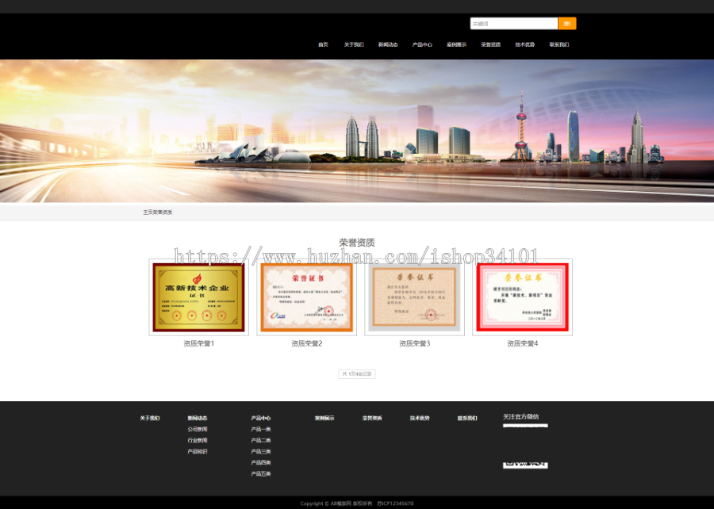Screen dimensions: 714x509
Task: Open certificate 资质荣誉2 link
Action: click(x=306, y=343)
